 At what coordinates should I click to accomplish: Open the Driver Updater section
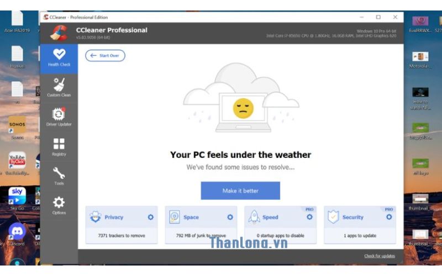[x=59, y=116]
